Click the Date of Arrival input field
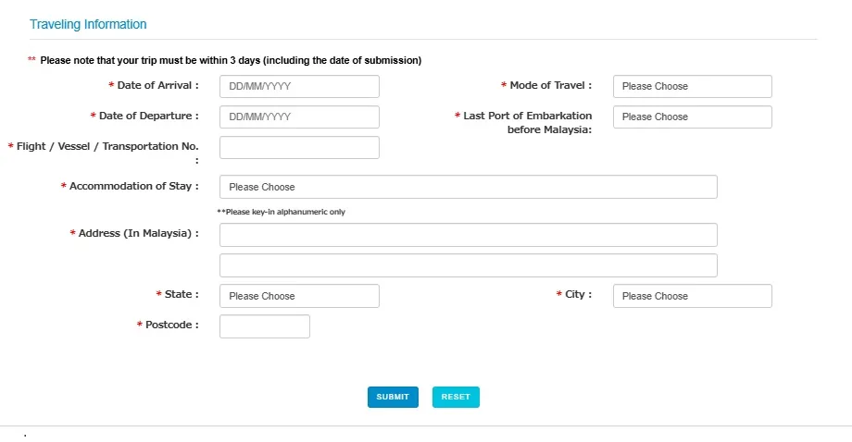This screenshot has height=442, width=852. tap(299, 86)
